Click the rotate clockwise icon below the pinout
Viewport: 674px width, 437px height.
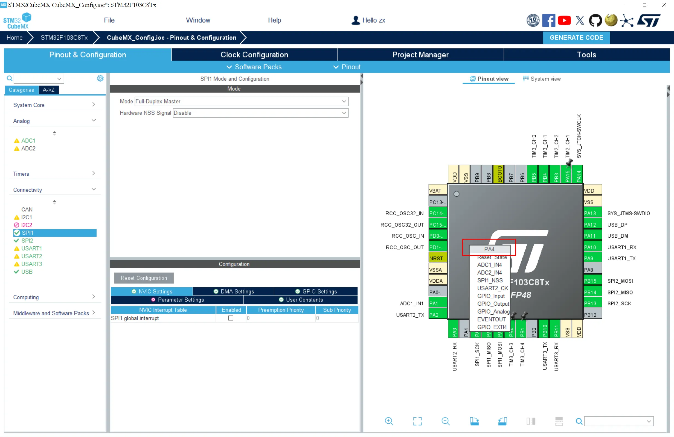[474, 421]
